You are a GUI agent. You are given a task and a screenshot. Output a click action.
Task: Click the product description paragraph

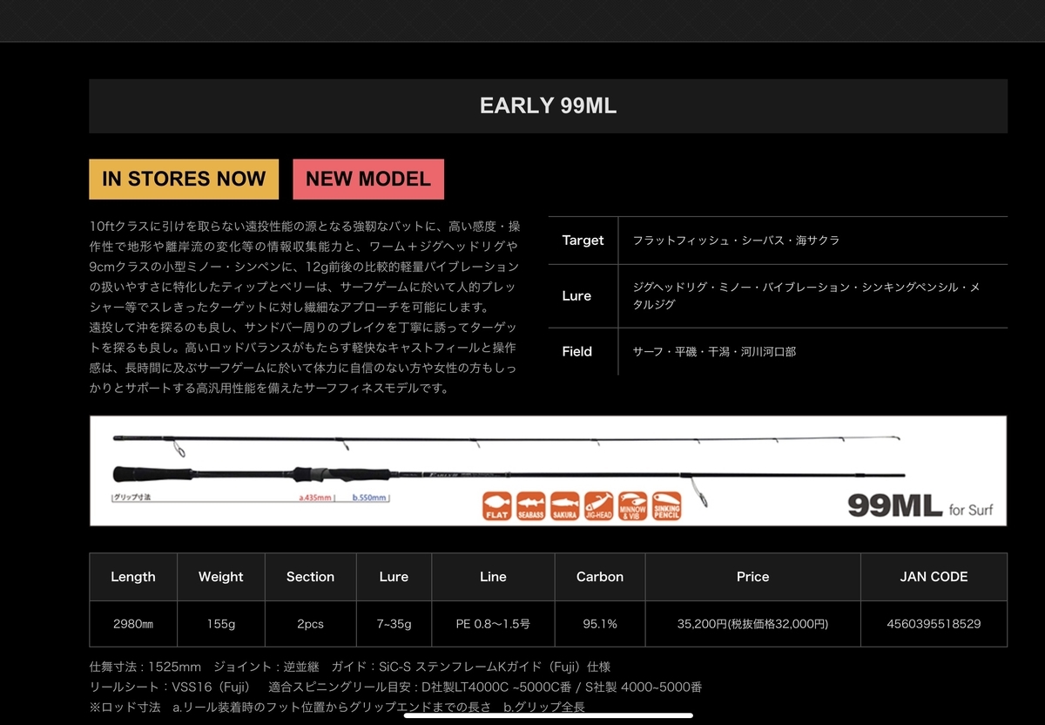pyautogui.click(x=305, y=307)
